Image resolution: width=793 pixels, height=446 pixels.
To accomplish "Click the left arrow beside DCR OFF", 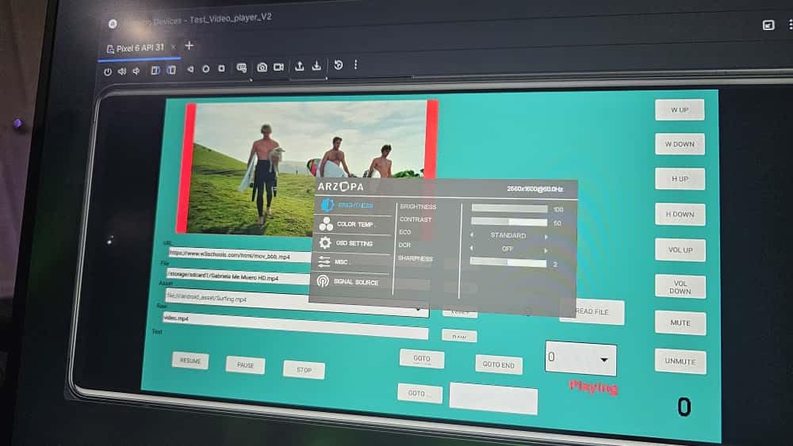I will point(471,248).
